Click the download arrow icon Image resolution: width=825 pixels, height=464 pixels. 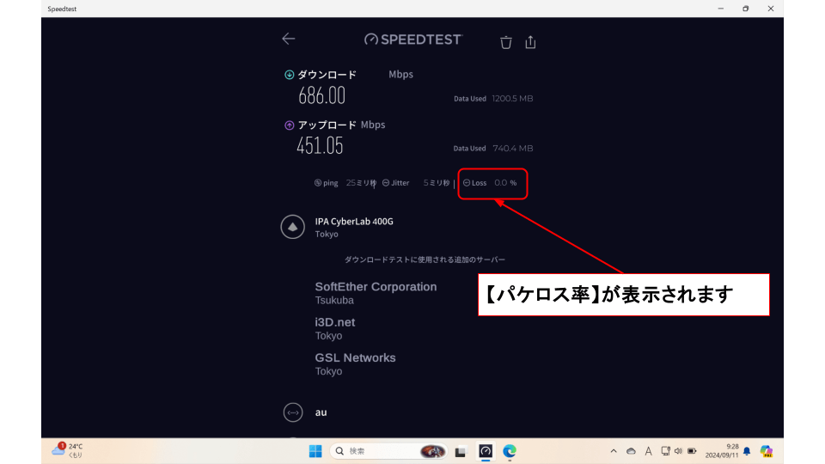point(289,75)
